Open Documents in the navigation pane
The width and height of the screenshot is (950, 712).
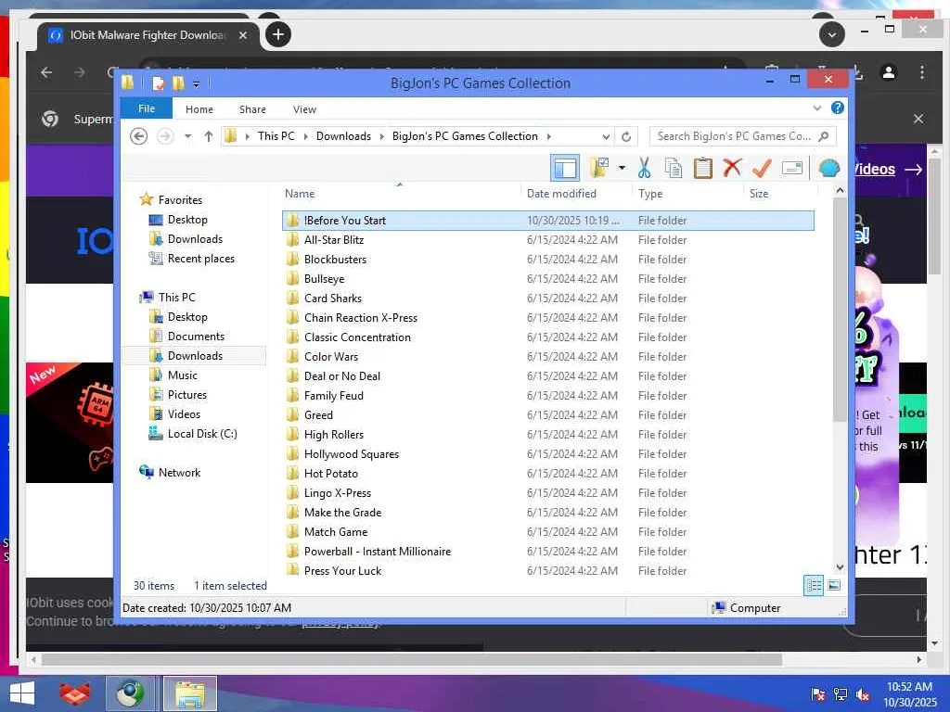click(x=196, y=336)
